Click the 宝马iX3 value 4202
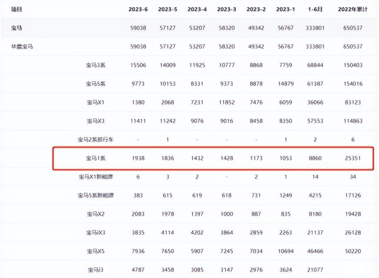Viewport: 379px width, 278px height. click(x=197, y=233)
